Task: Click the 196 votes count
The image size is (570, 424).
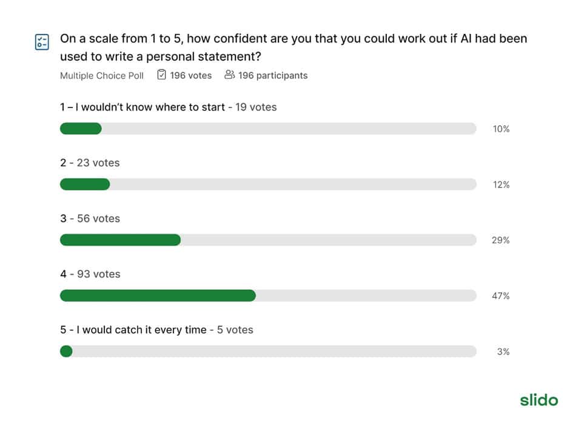Action: 190,75
